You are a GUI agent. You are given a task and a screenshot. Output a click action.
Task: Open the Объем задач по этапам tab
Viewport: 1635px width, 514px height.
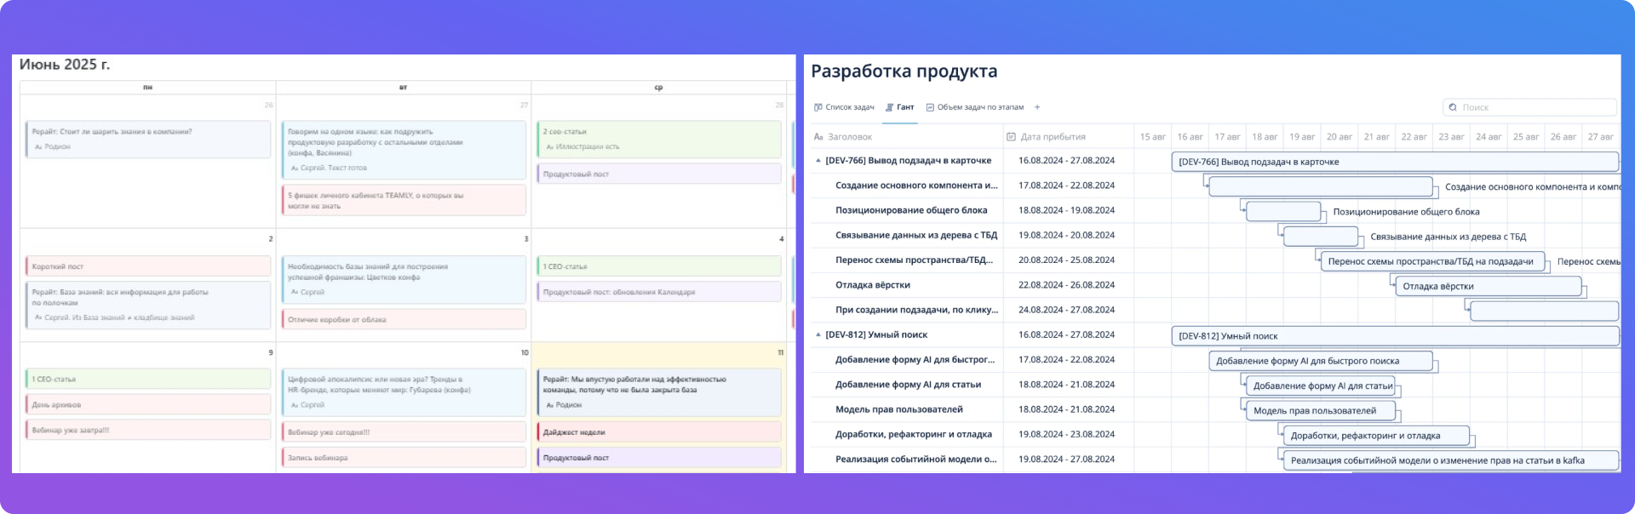click(979, 107)
